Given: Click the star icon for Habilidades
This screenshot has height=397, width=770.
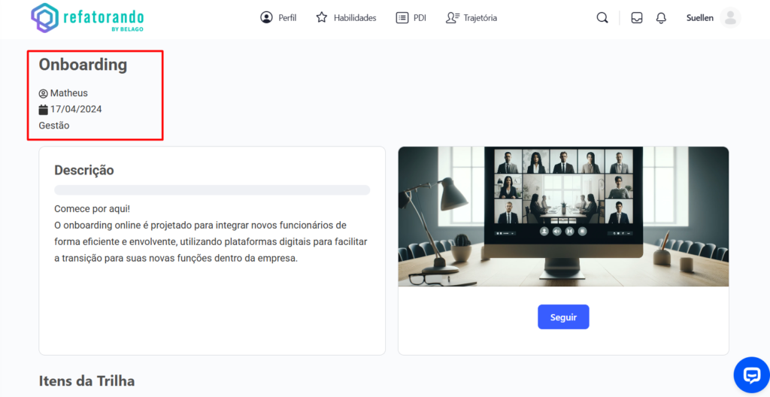Looking at the screenshot, I should pyautogui.click(x=322, y=18).
